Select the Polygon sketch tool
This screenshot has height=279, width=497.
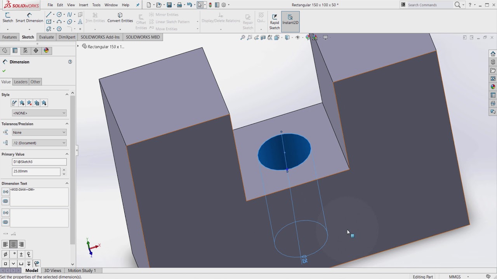click(59, 29)
